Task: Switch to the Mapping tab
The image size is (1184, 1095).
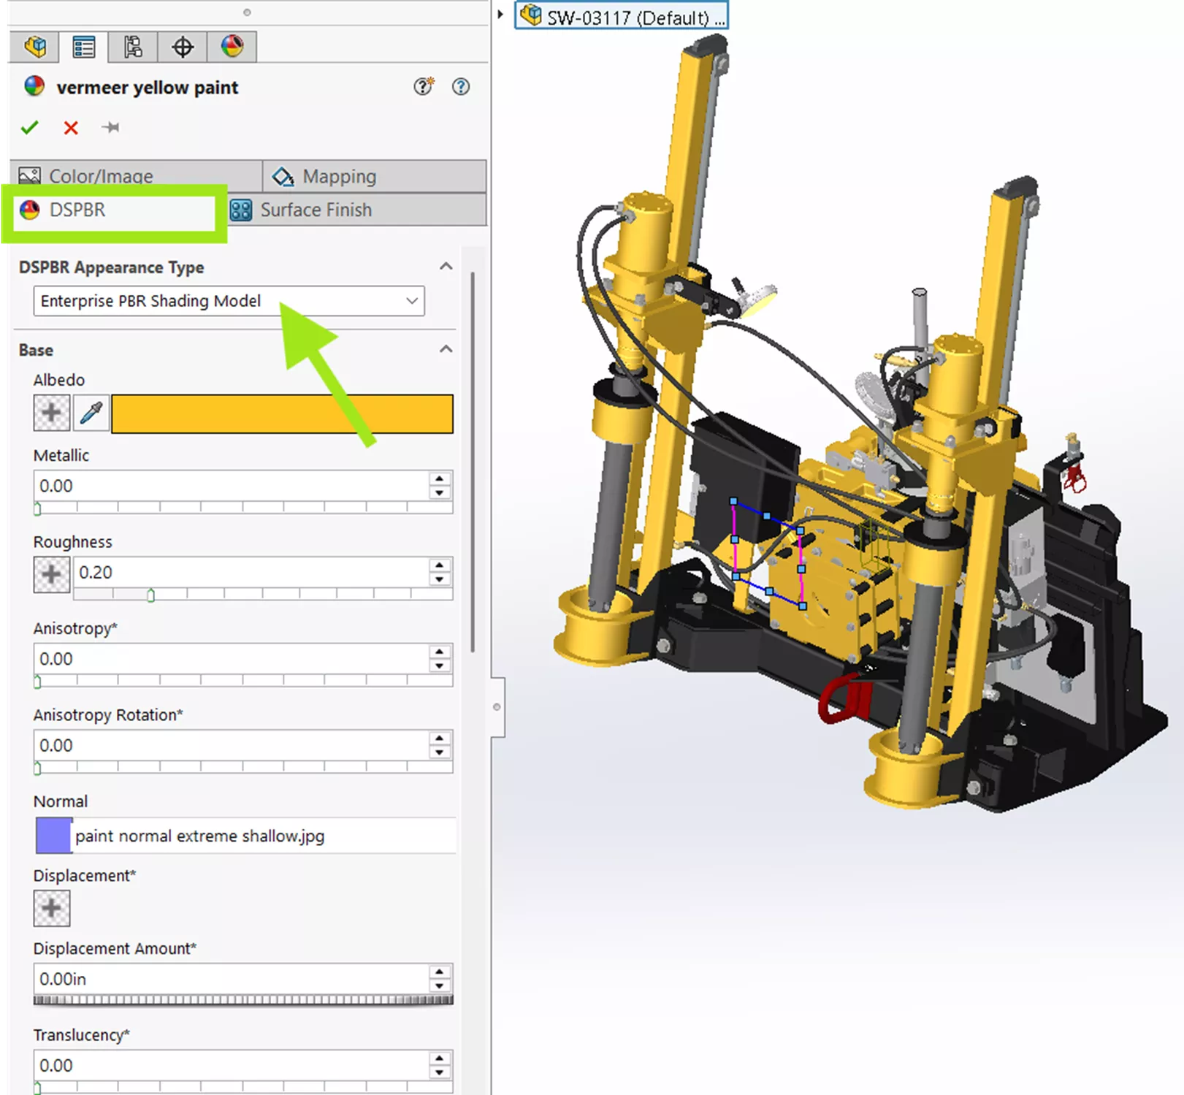Action: [338, 175]
